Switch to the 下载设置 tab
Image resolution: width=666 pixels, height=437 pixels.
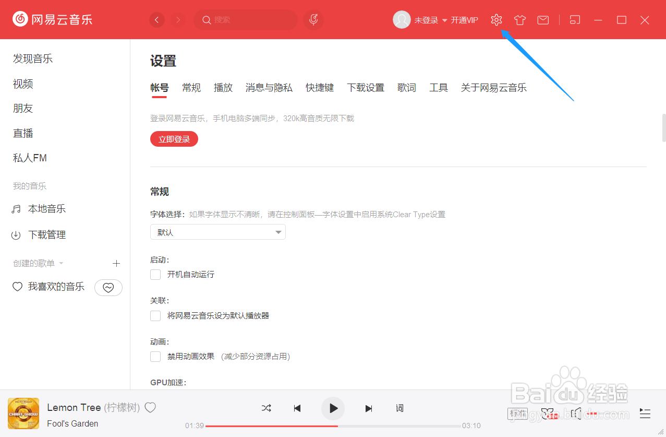pyautogui.click(x=366, y=87)
